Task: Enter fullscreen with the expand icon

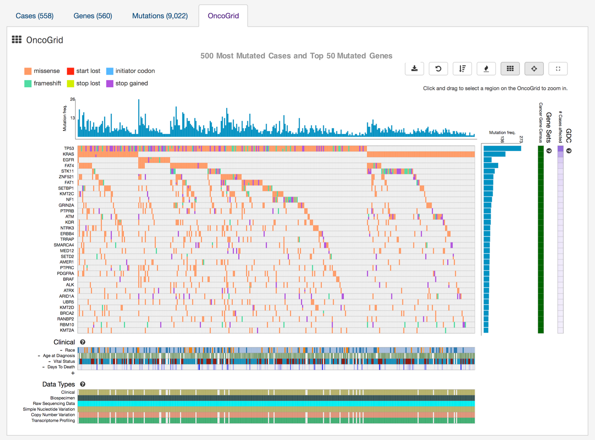Action: 558,69
